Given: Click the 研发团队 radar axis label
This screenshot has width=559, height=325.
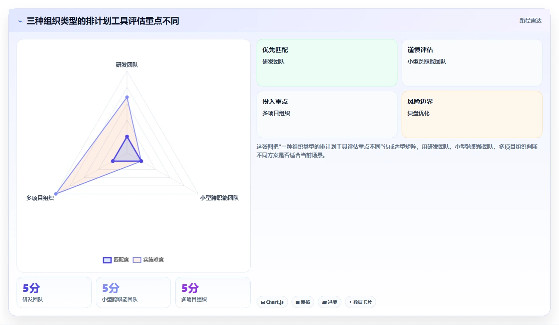Looking at the screenshot, I should coord(127,65).
